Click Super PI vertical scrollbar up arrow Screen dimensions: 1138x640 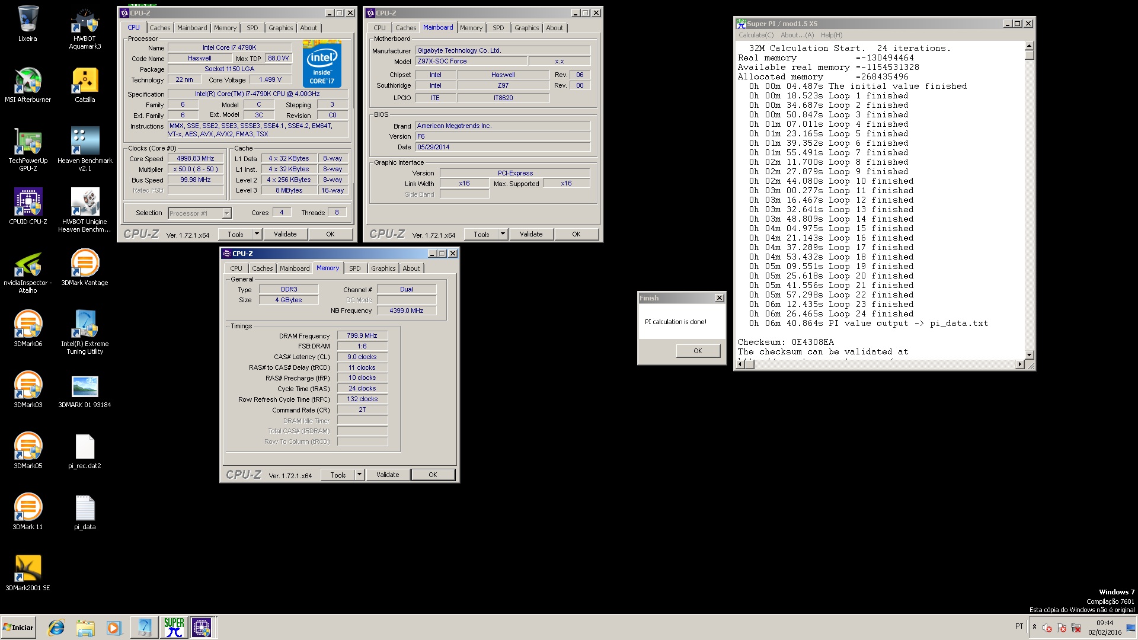click(1029, 46)
